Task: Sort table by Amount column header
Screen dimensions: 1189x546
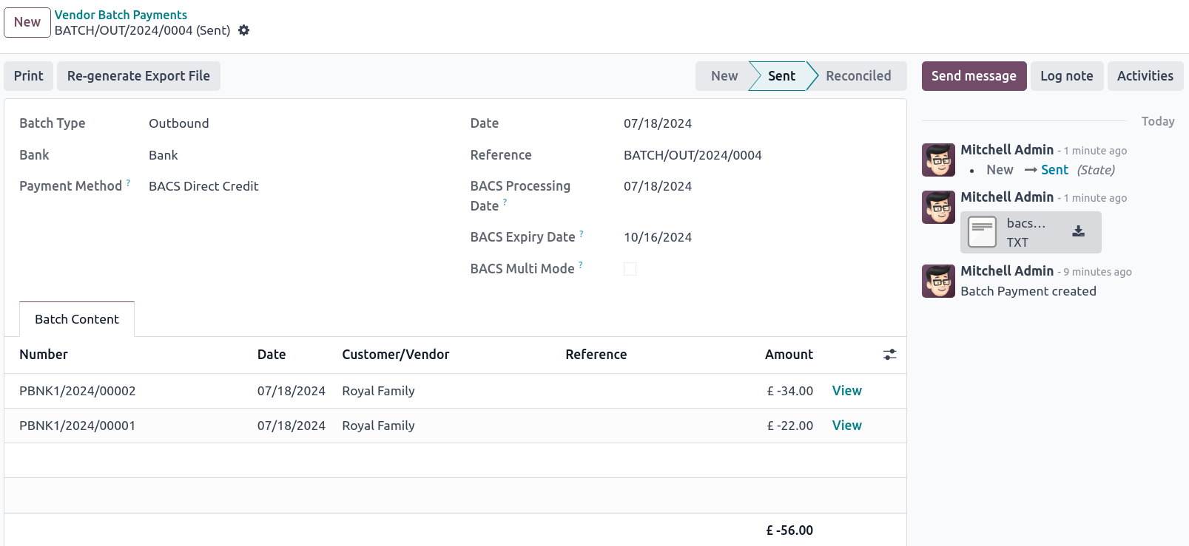Action: coord(789,355)
